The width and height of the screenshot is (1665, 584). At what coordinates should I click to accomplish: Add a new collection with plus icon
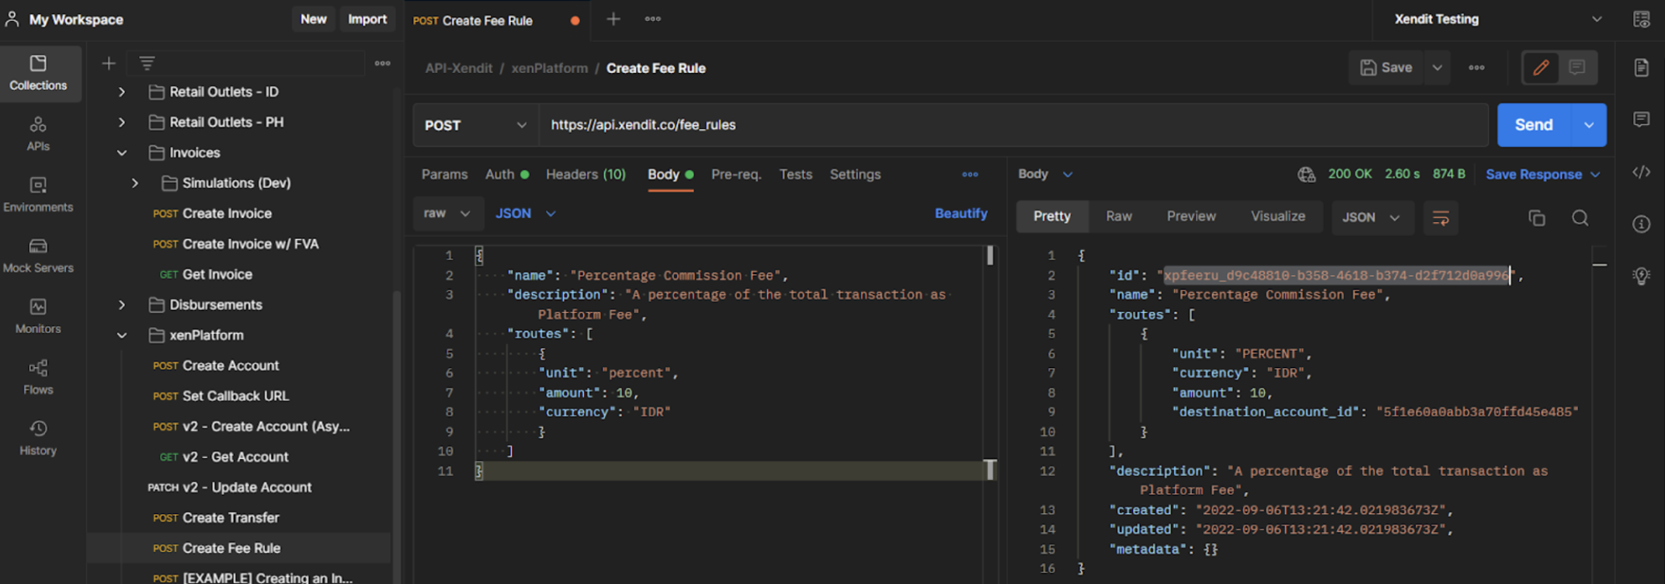[x=109, y=64]
